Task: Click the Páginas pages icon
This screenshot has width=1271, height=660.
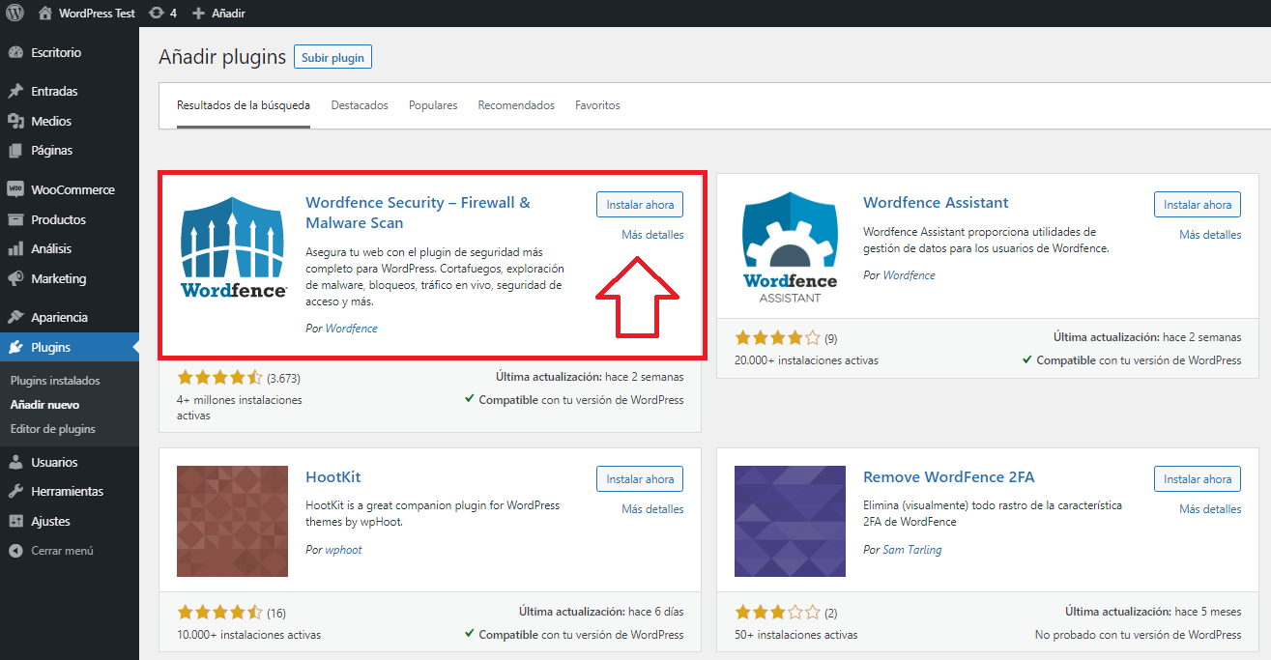Action: pyautogui.click(x=15, y=150)
